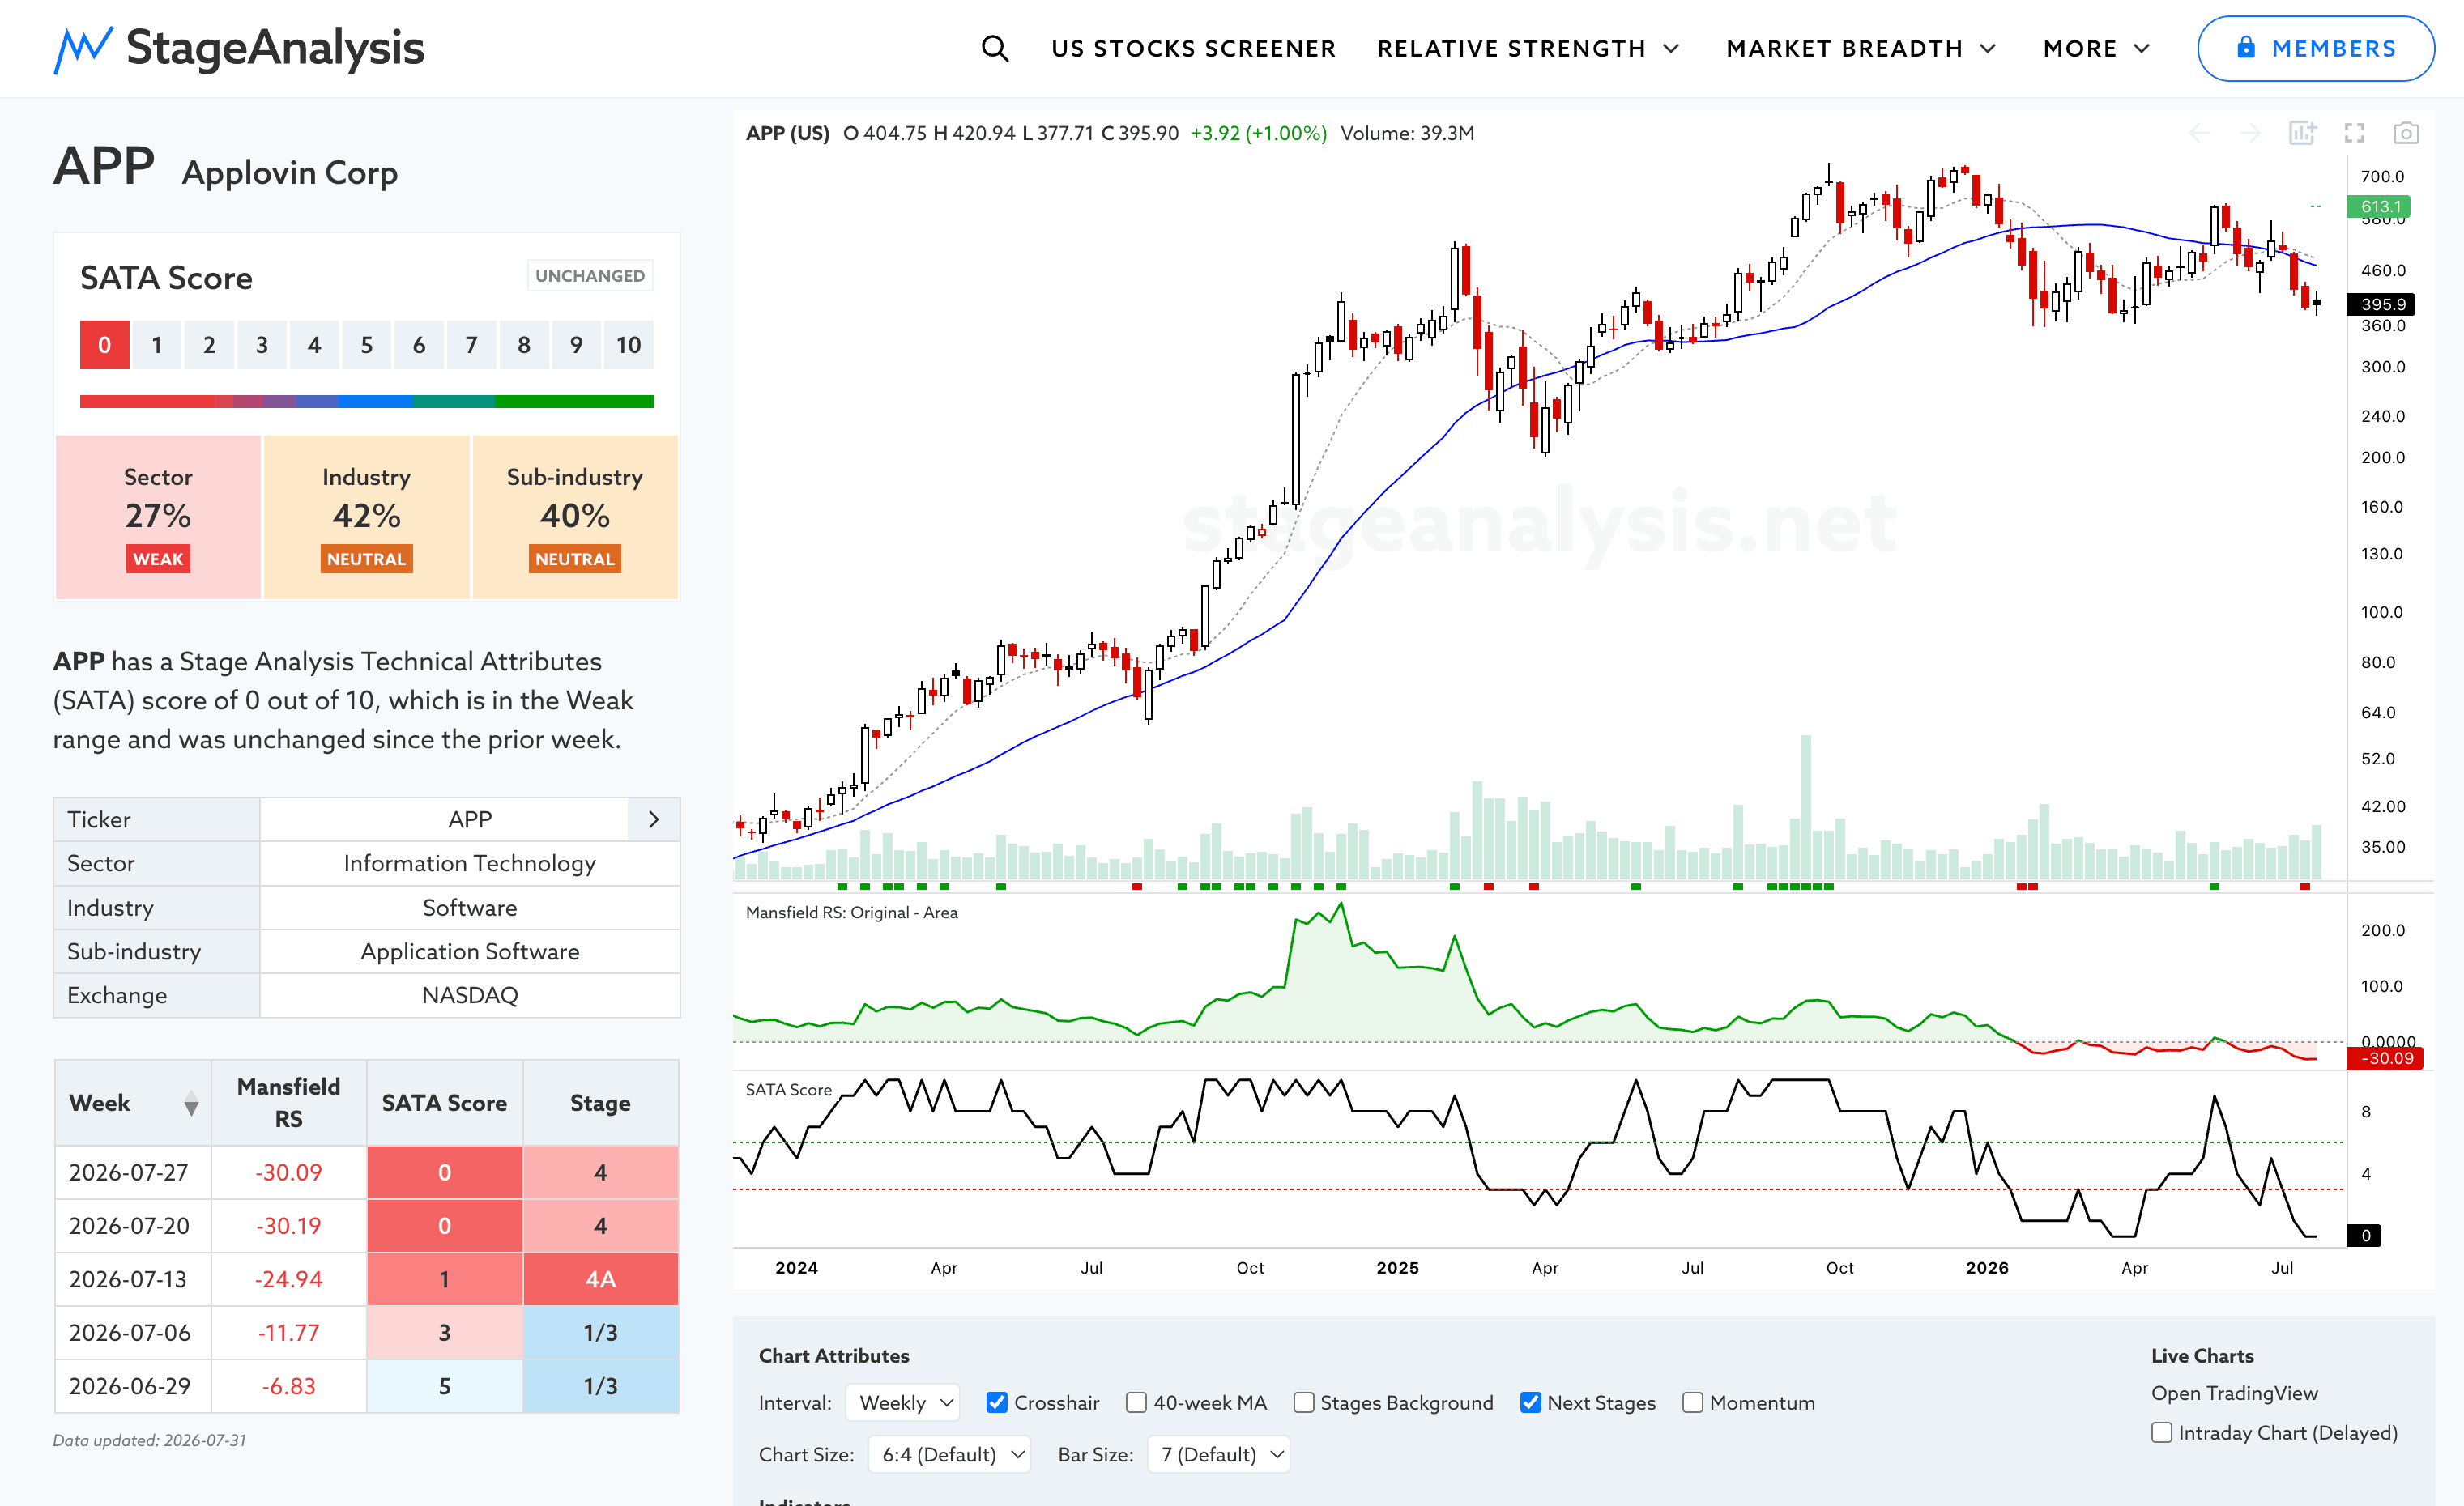Click the 2026-07-20 week cell
2464x1506 pixels.
[133, 1226]
